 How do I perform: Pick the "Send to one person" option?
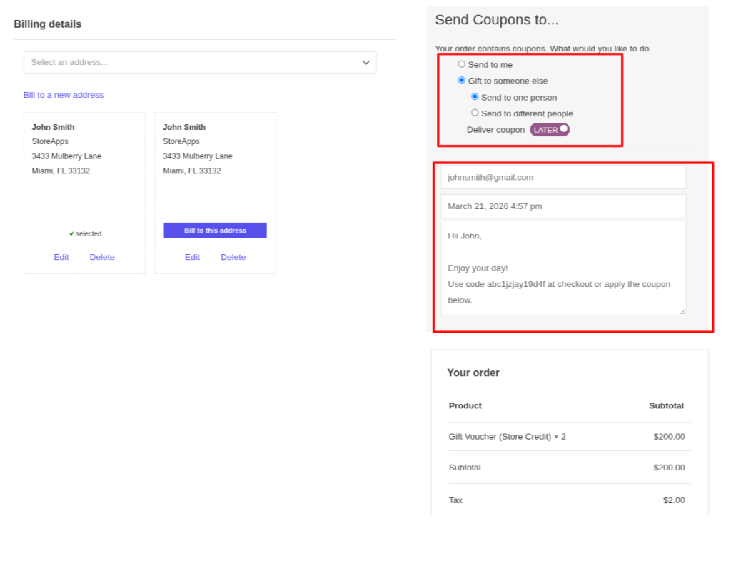coord(475,97)
